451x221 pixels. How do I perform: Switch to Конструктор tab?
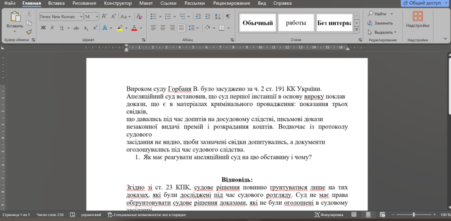tap(118, 4)
